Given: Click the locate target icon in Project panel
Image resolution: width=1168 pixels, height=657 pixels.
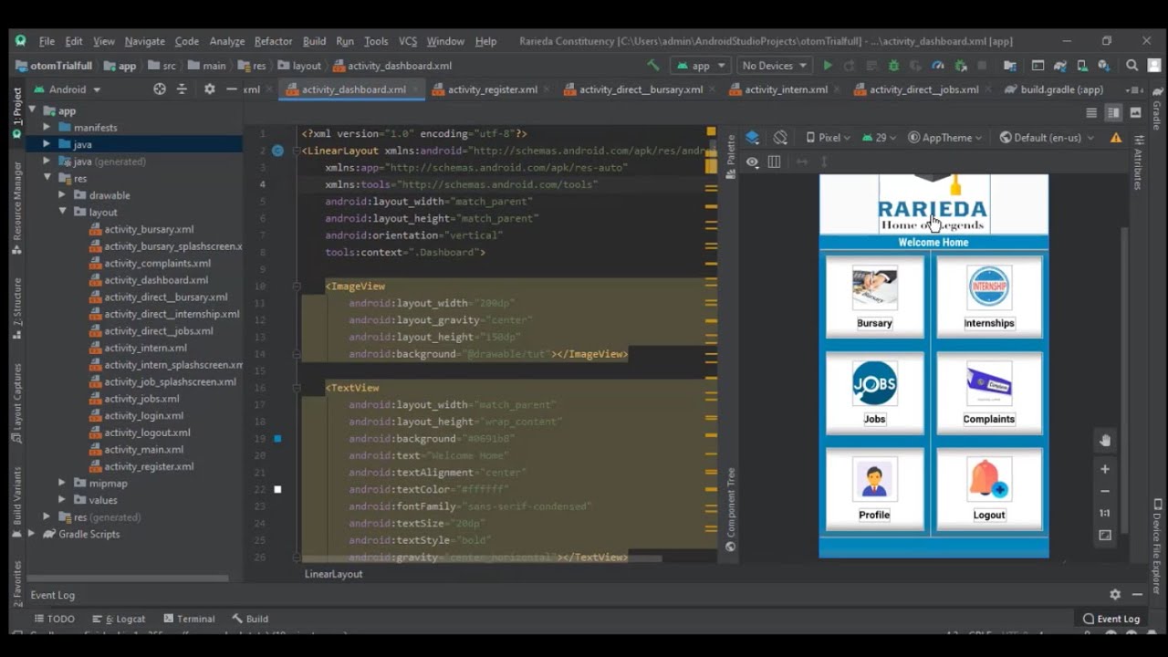Looking at the screenshot, I should click(x=160, y=89).
